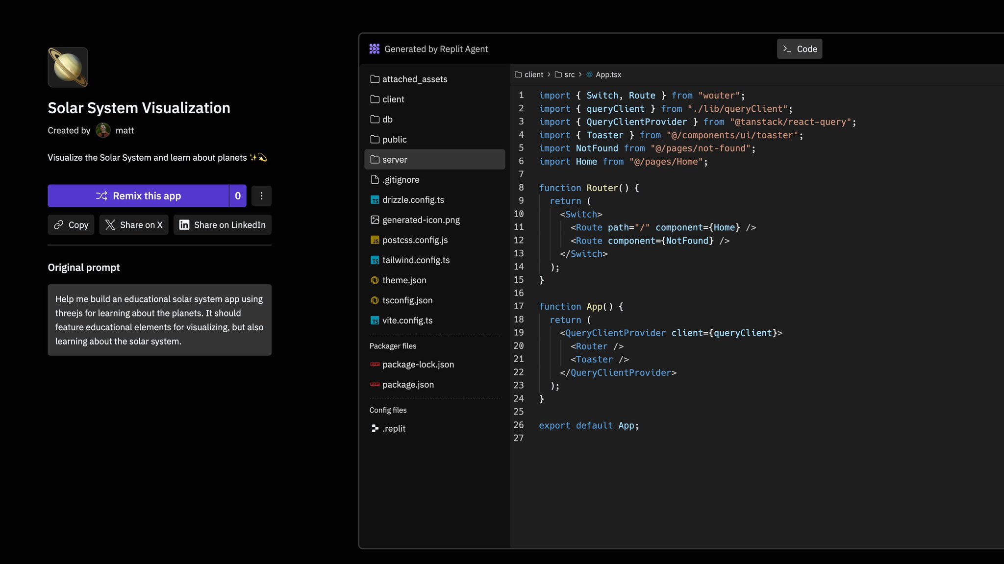The height and width of the screenshot is (564, 1004).
Task: Copy the app link
Action: point(71,225)
